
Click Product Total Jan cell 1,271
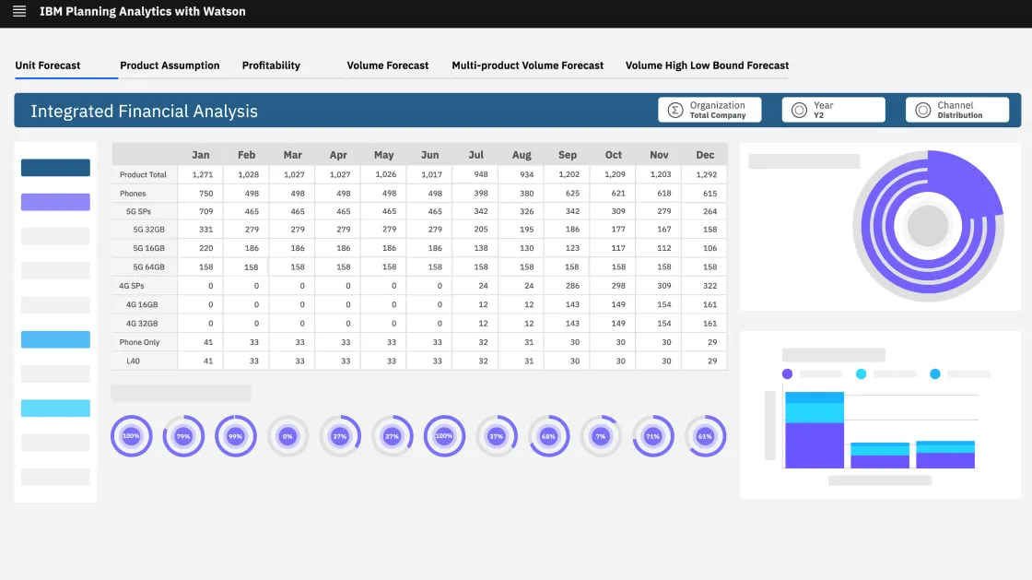201,174
